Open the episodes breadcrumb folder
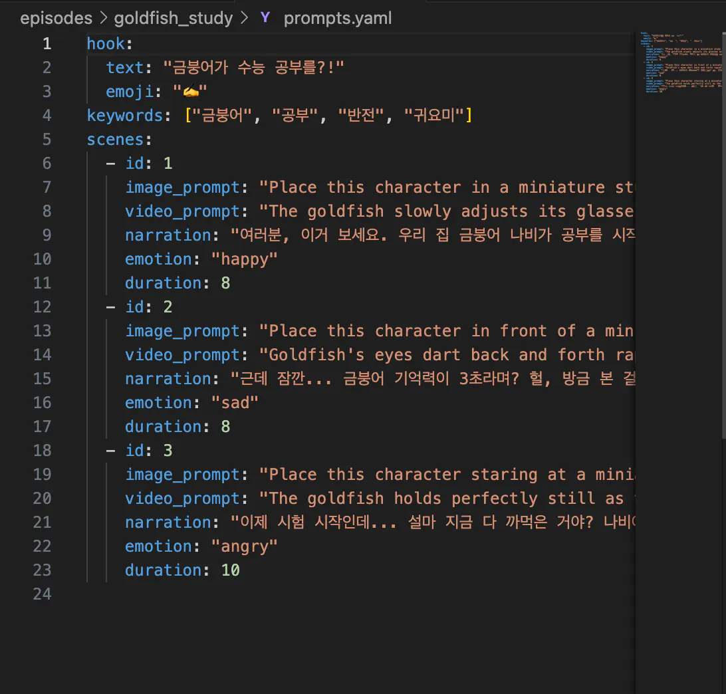The width and height of the screenshot is (726, 694). coord(56,18)
